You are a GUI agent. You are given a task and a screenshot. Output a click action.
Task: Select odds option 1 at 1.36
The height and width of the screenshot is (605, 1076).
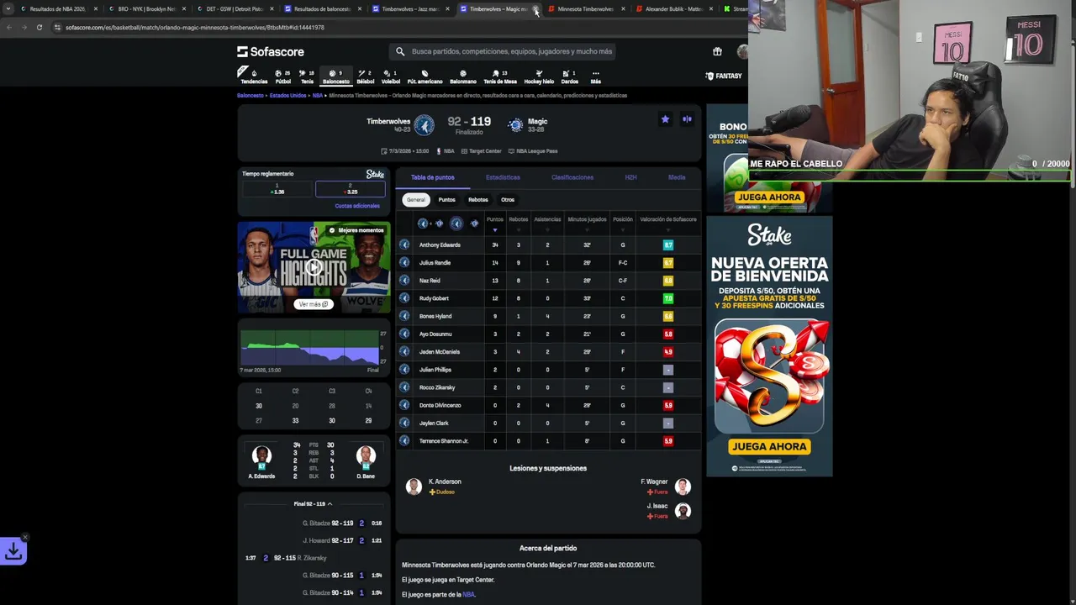pyautogui.click(x=277, y=189)
